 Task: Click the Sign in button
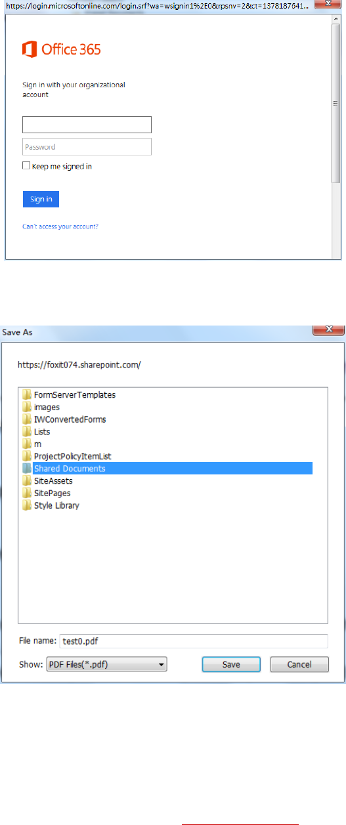41,199
